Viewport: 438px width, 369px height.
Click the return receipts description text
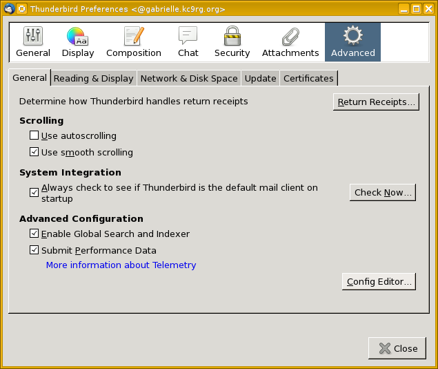coord(134,102)
